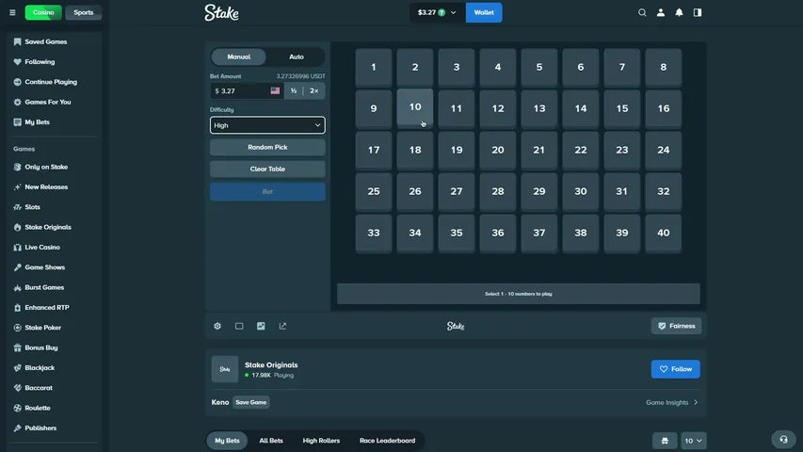
Task: Open Blackjack category
Action: 40,367
